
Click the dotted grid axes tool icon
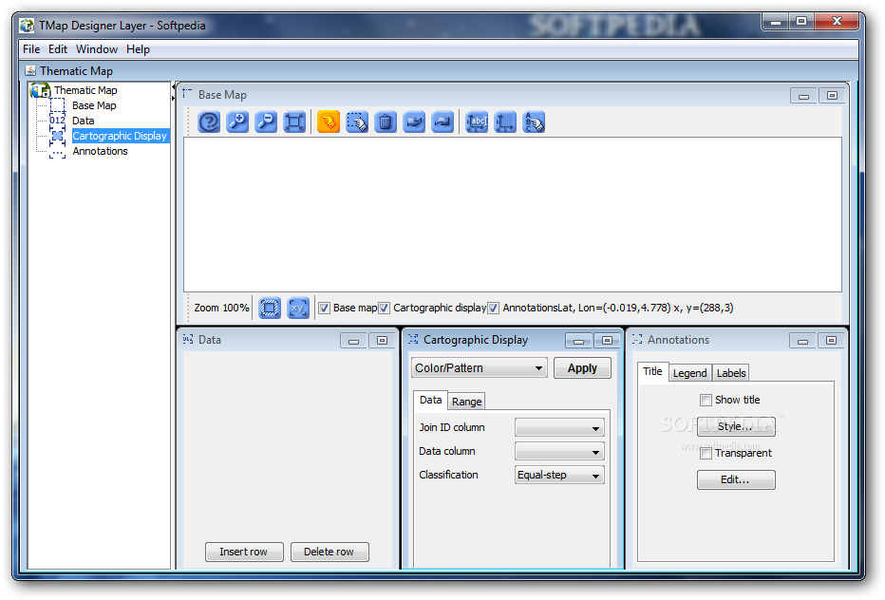[505, 122]
